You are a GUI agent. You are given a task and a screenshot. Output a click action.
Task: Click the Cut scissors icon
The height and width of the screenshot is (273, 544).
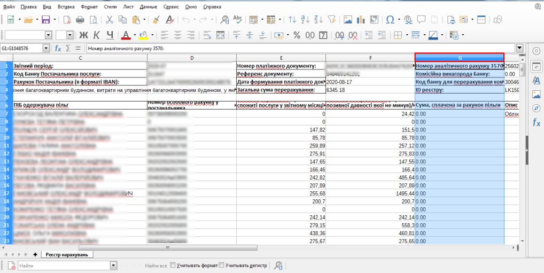[x=109, y=20]
